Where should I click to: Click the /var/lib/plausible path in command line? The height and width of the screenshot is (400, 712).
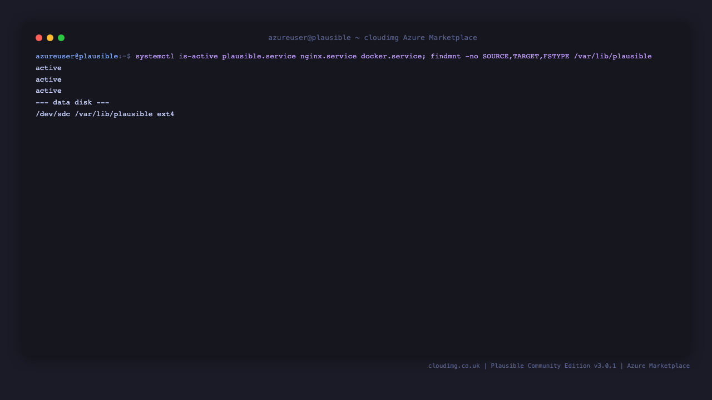point(613,56)
